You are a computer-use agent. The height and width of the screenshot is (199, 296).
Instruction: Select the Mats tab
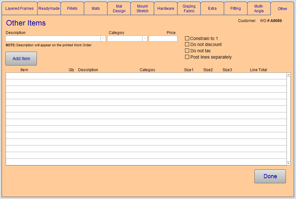click(96, 9)
